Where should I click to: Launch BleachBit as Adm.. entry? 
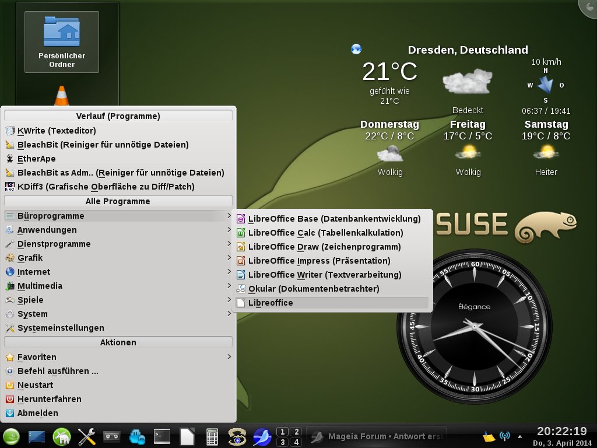click(x=118, y=173)
